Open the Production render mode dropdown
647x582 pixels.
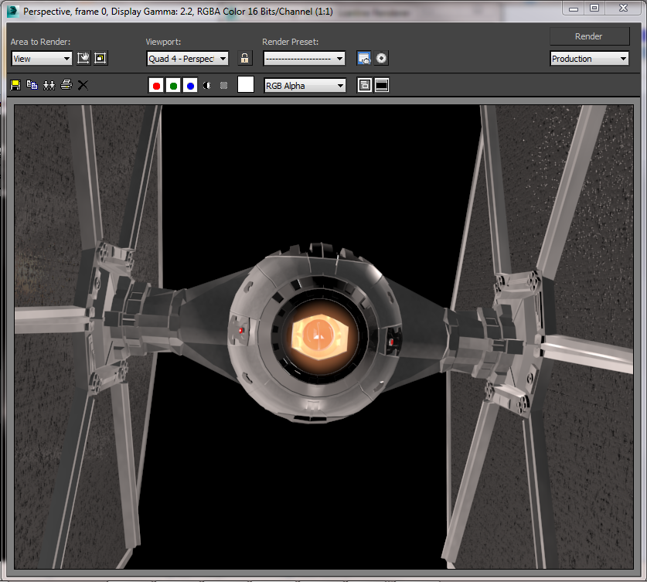click(589, 59)
